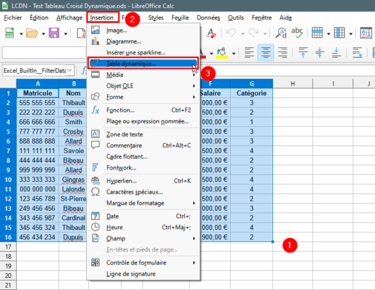
Task: Align cell content to bottom
Action: click(336, 52)
